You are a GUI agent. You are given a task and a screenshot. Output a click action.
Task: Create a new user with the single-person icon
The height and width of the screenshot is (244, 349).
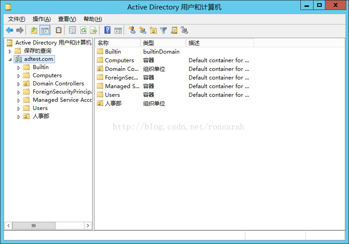point(132,30)
